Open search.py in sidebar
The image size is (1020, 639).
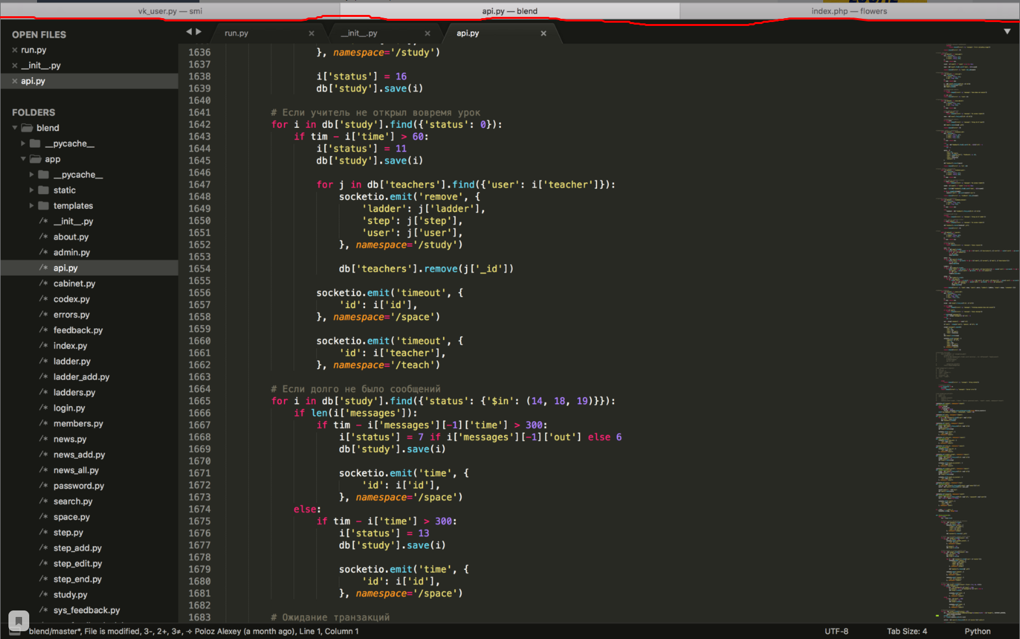tap(73, 501)
